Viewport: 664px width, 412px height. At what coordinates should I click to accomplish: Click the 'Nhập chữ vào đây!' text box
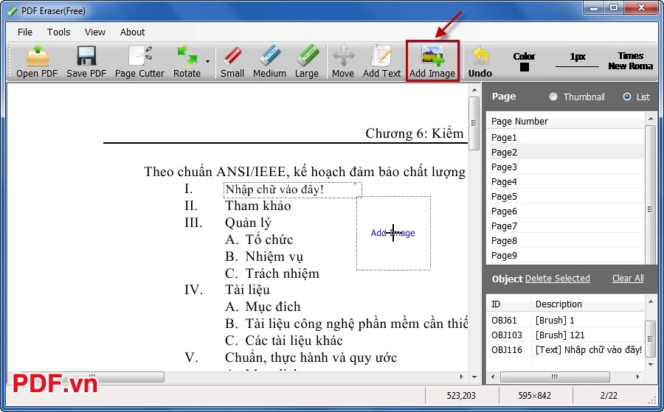tap(293, 190)
